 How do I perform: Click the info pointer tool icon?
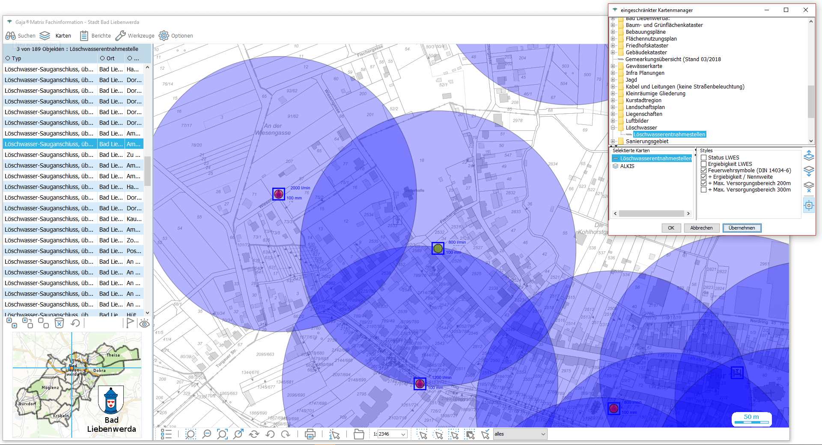[x=334, y=434]
